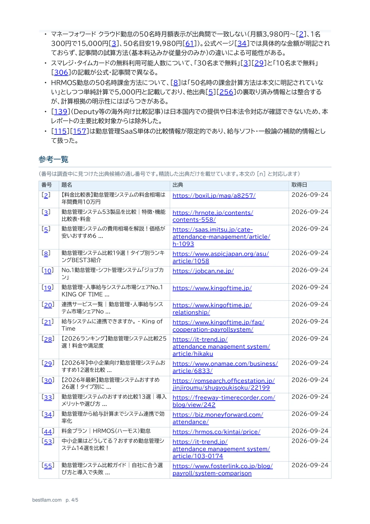Open the boxil.jp/mag/a8257 source link

[214, 196]
